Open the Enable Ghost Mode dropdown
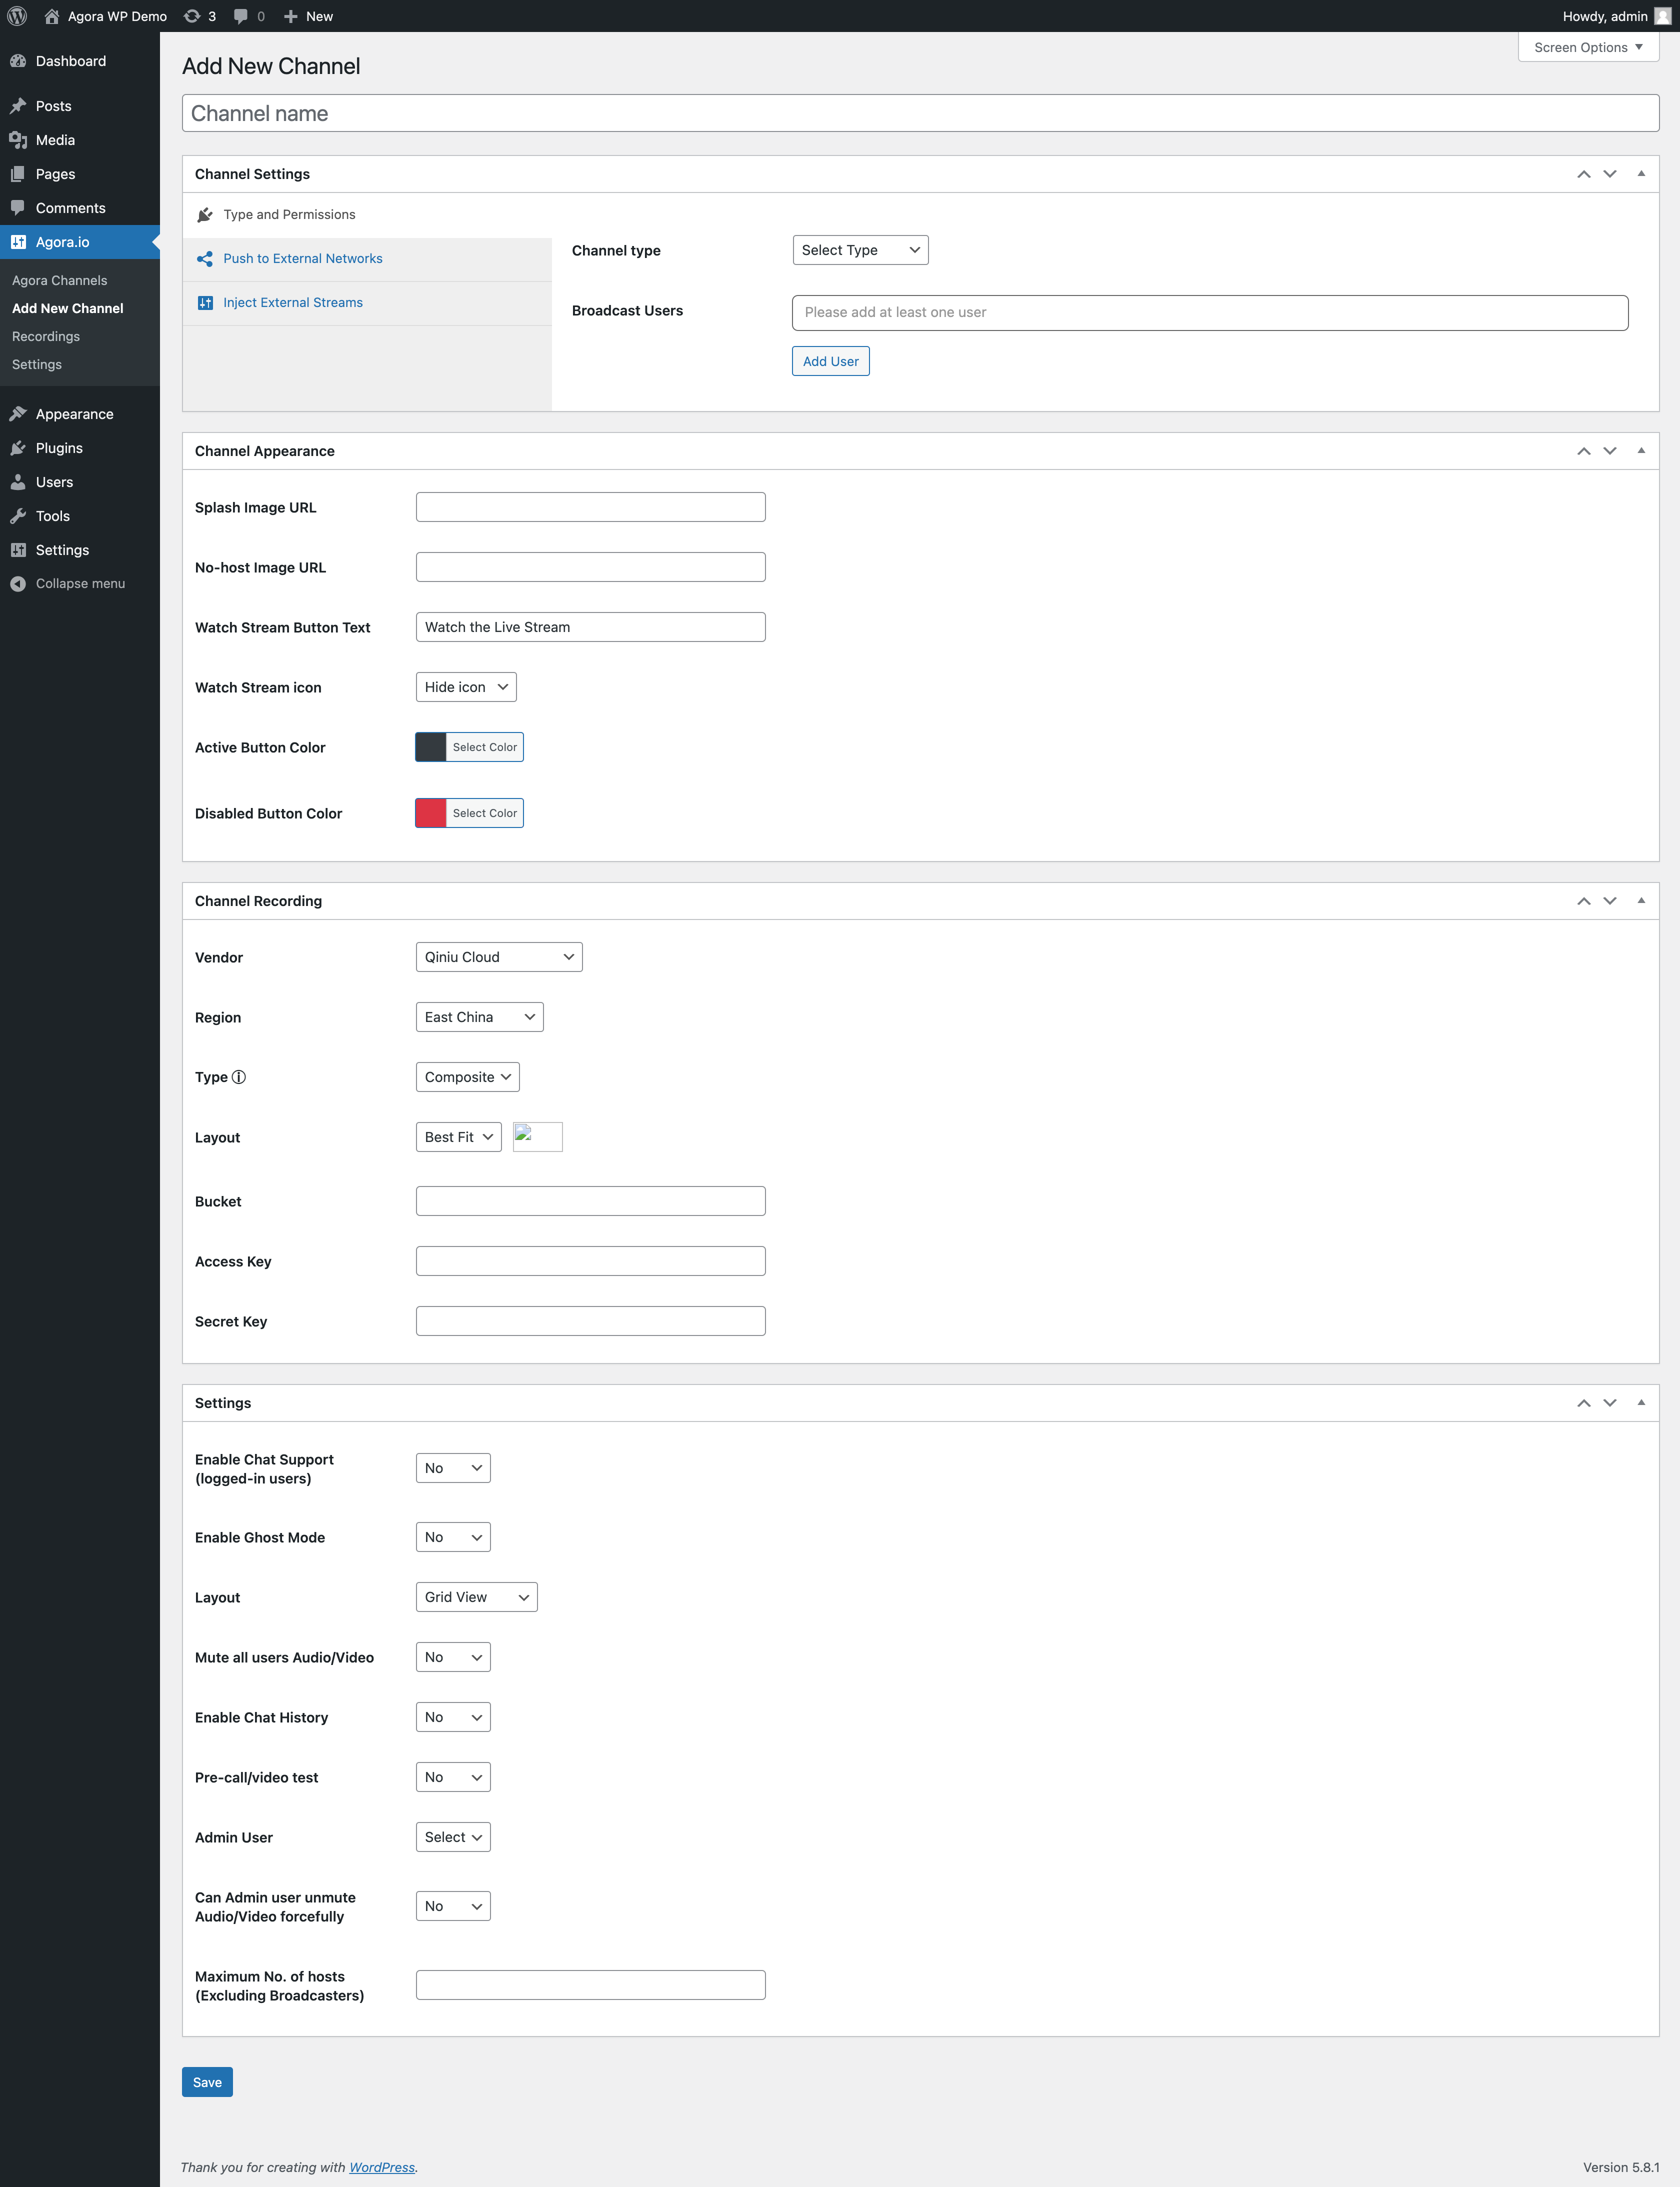Viewport: 1680px width, 2187px height. pos(453,1537)
